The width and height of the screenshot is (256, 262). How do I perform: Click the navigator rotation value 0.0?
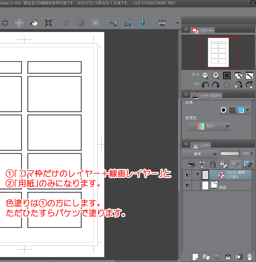[x=196, y=84]
